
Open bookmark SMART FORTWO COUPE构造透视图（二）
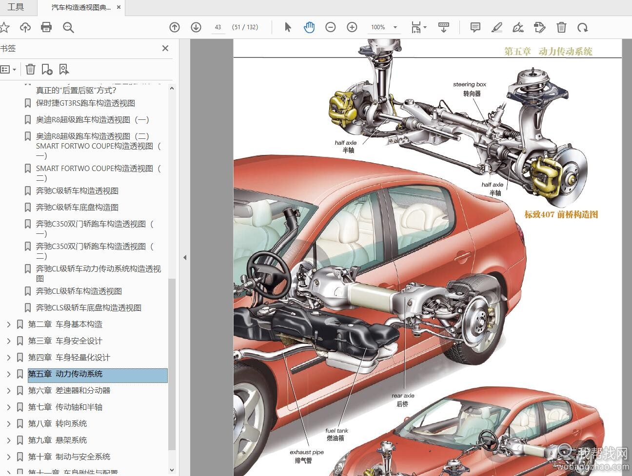click(x=98, y=173)
